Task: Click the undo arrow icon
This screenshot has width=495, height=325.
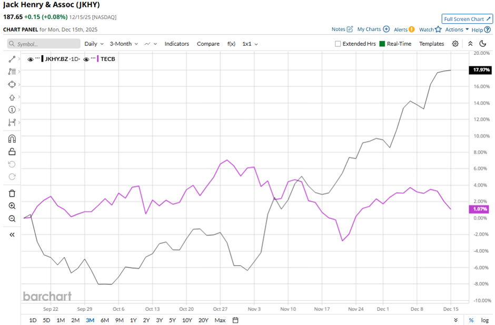Action: click(12, 164)
